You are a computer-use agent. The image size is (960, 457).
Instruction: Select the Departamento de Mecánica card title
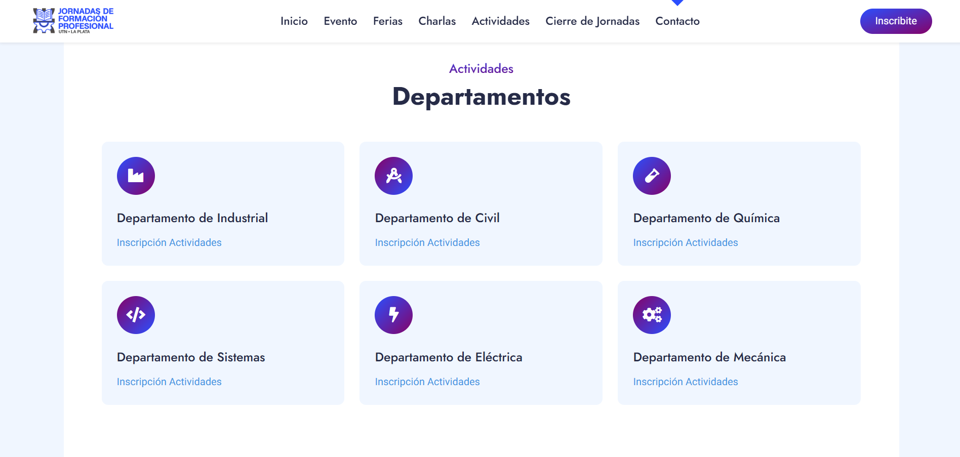tap(709, 357)
